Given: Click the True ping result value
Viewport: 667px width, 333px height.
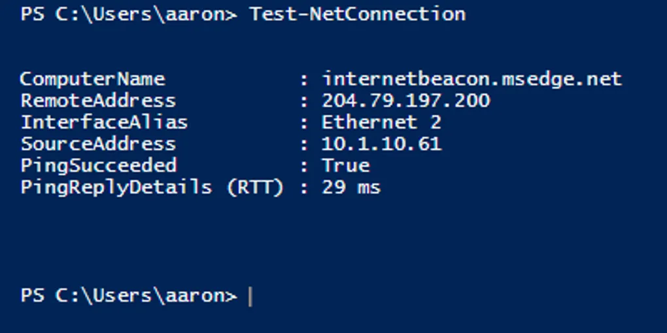Looking at the screenshot, I should pos(345,166).
